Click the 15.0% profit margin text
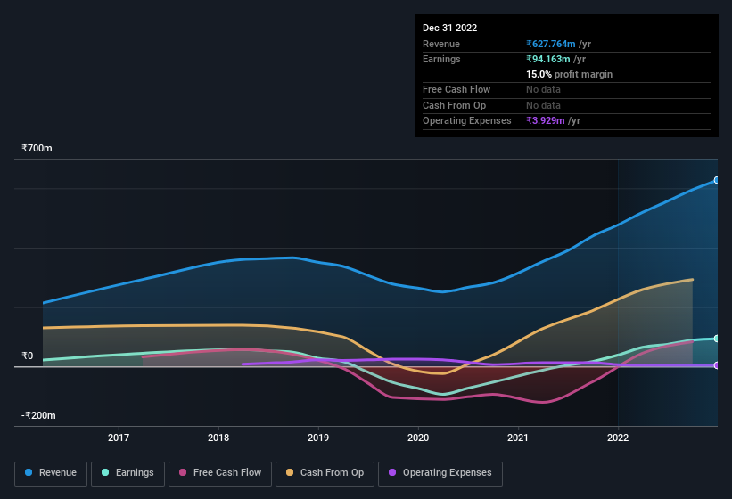The width and height of the screenshot is (732, 499). point(569,74)
